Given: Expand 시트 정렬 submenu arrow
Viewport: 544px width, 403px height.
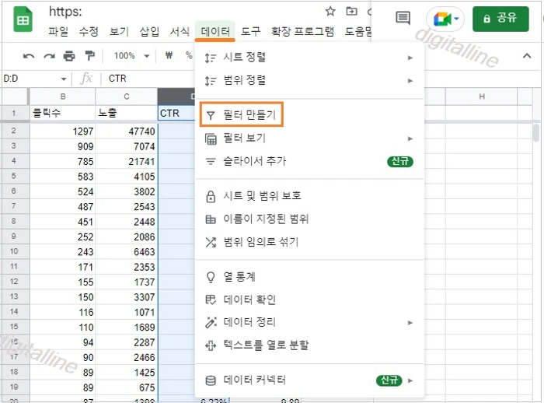Looking at the screenshot, I should 410,58.
